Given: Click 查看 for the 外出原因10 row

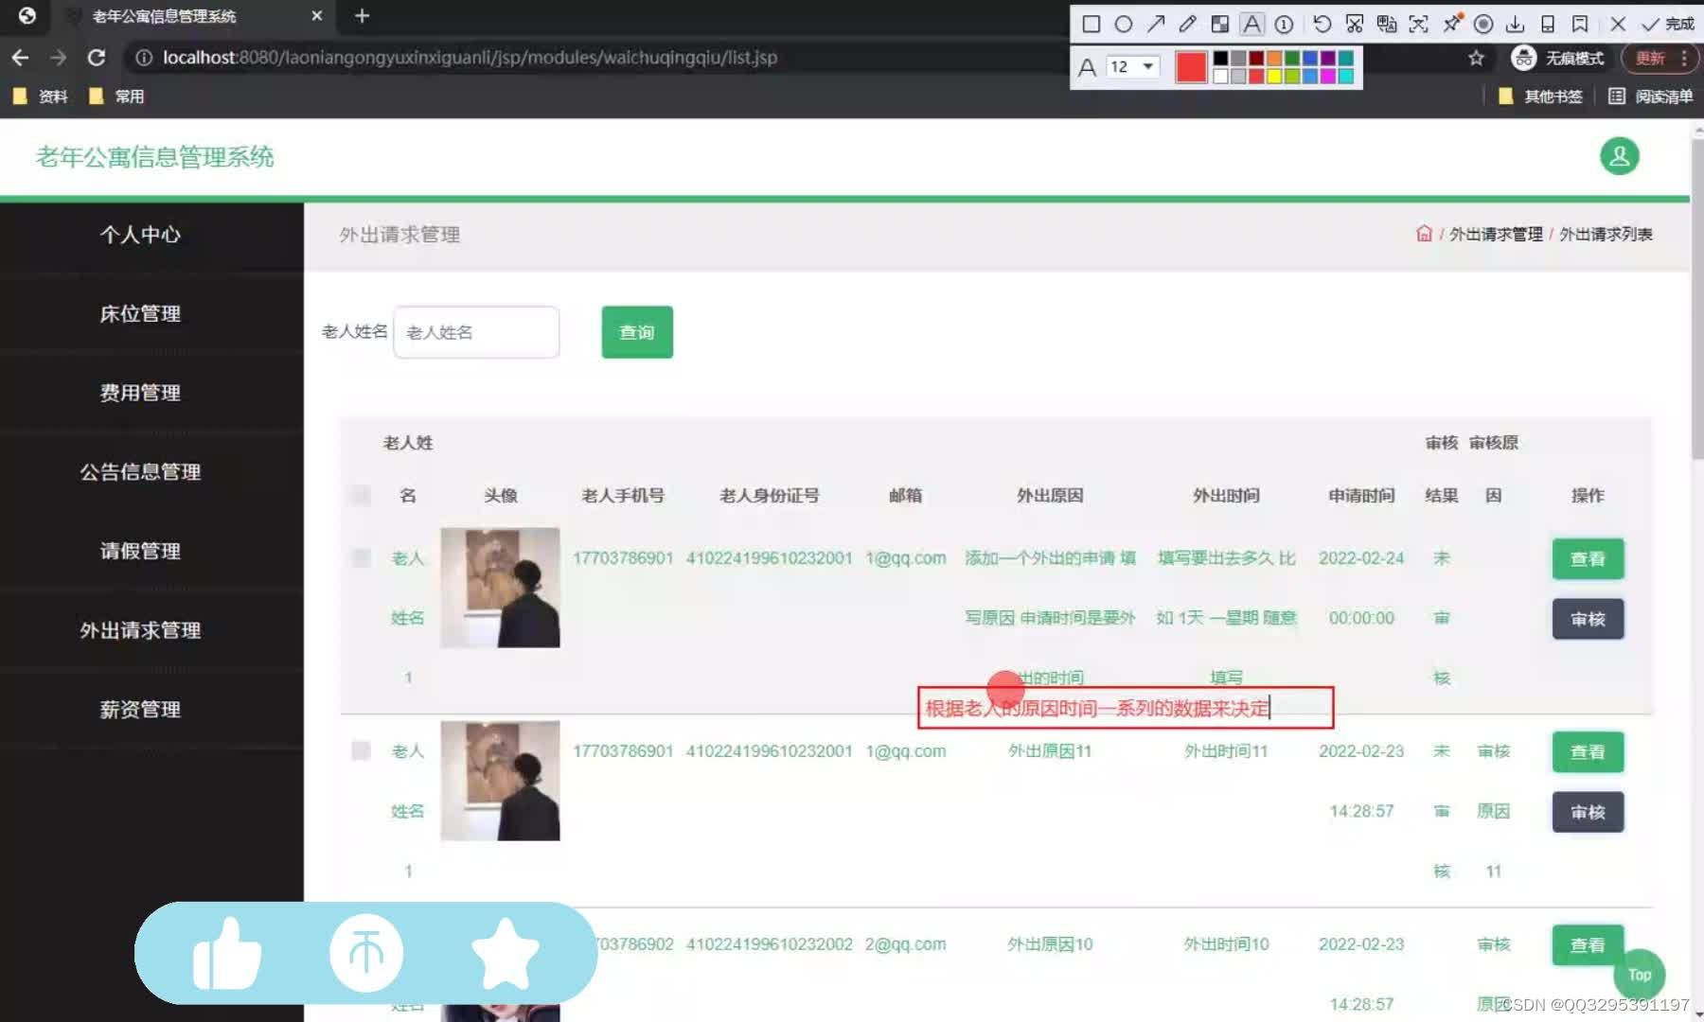Looking at the screenshot, I should click(x=1588, y=945).
